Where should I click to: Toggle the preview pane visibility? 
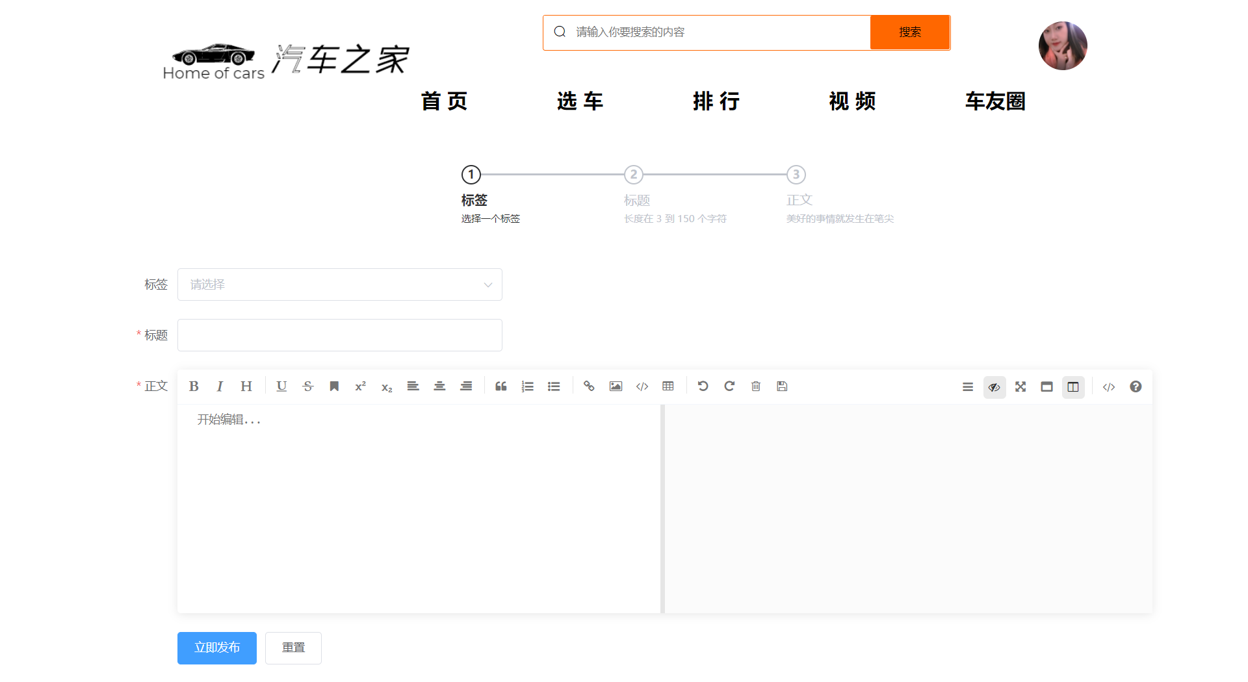(994, 386)
